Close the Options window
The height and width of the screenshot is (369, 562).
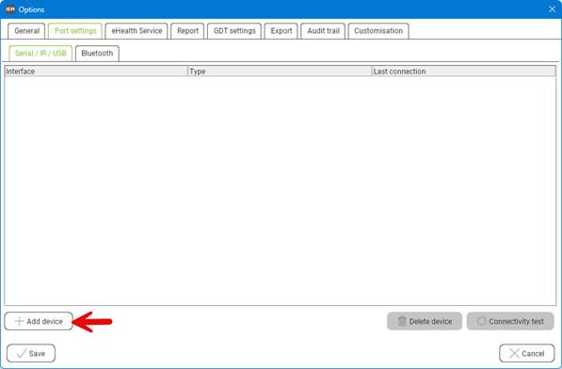[x=552, y=9]
